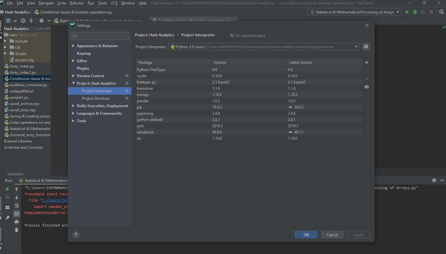
Task: Open the Refactor menu
Action: [77, 3]
